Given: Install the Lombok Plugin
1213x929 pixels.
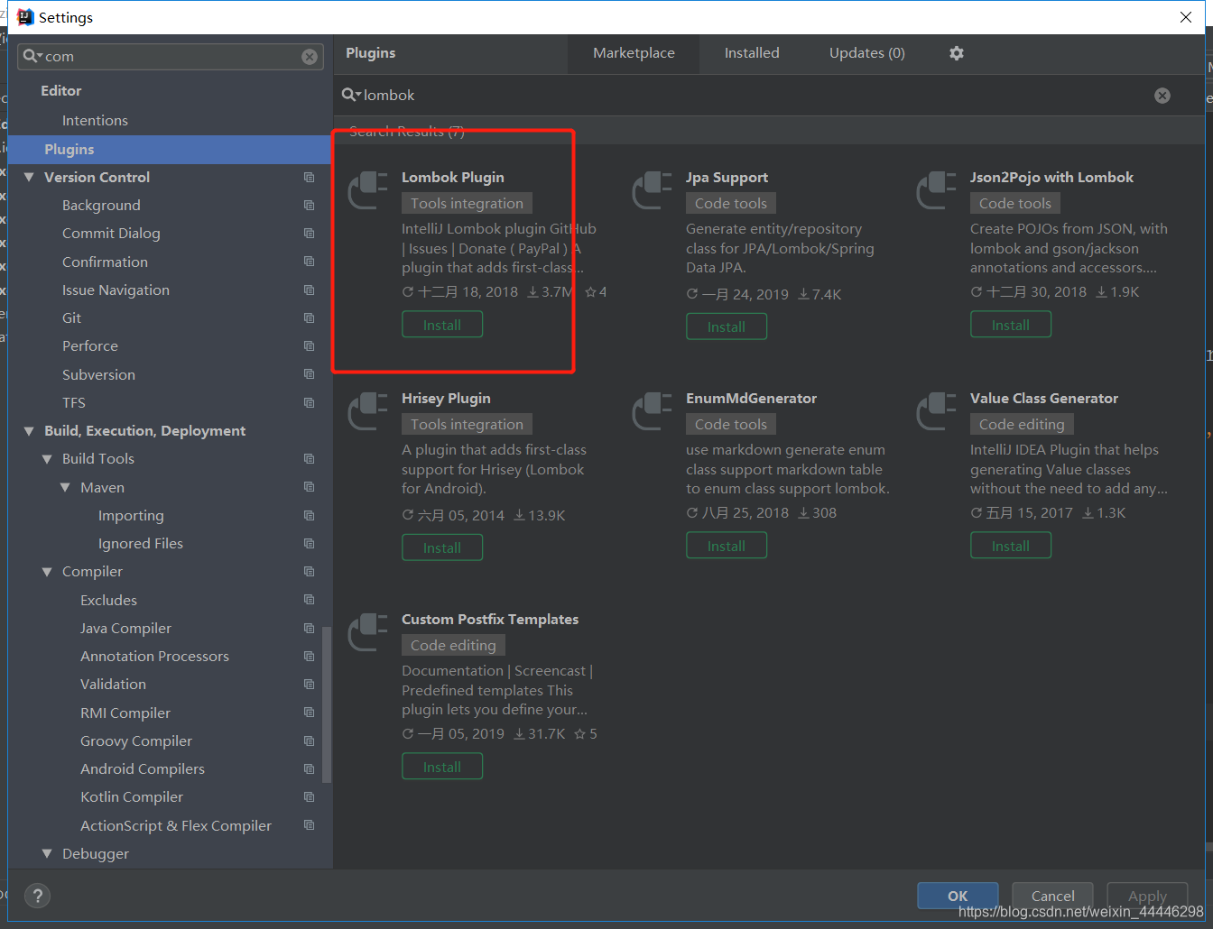Looking at the screenshot, I should click(x=442, y=325).
